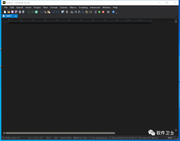Undo the last action

[54, 12]
